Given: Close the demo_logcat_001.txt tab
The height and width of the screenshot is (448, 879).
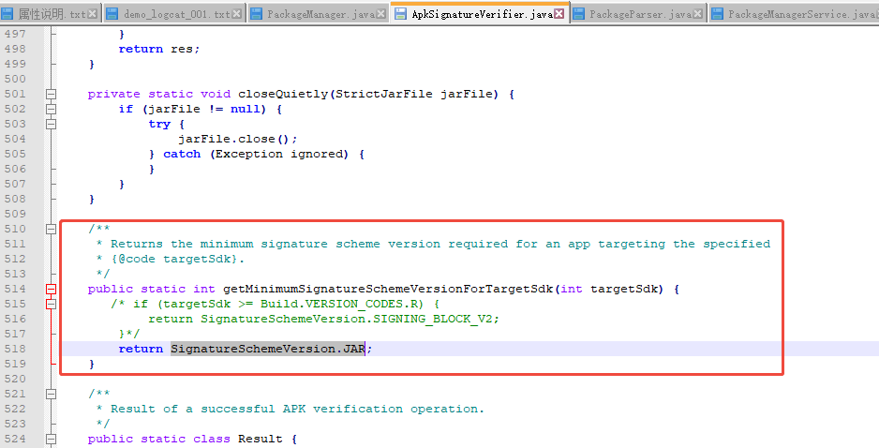Looking at the screenshot, I should click(237, 14).
